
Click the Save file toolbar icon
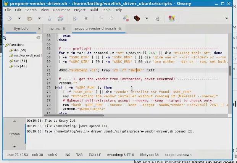[x=50, y=18]
